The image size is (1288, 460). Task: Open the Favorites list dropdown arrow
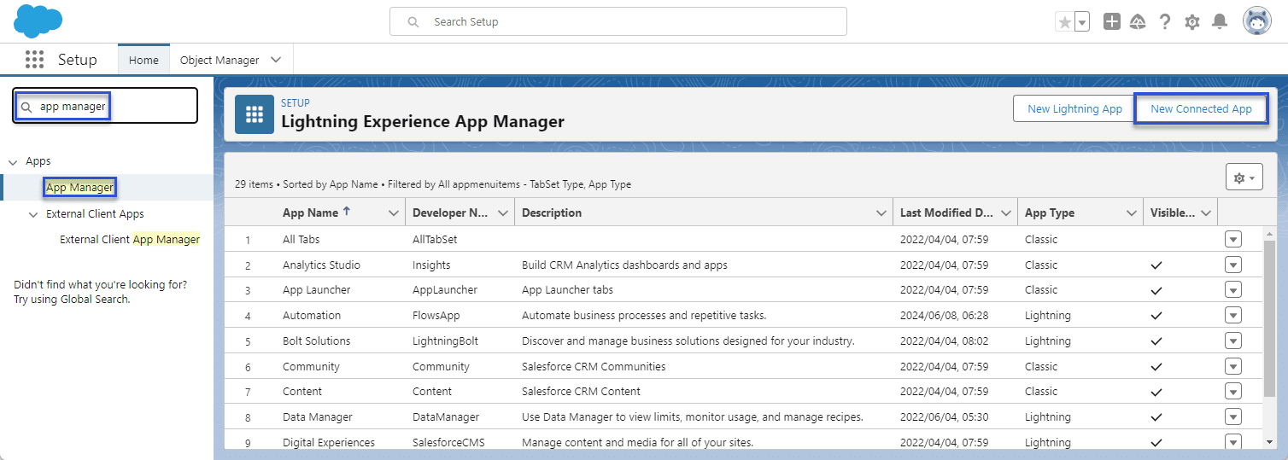pyautogui.click(x=1082, y=22)
